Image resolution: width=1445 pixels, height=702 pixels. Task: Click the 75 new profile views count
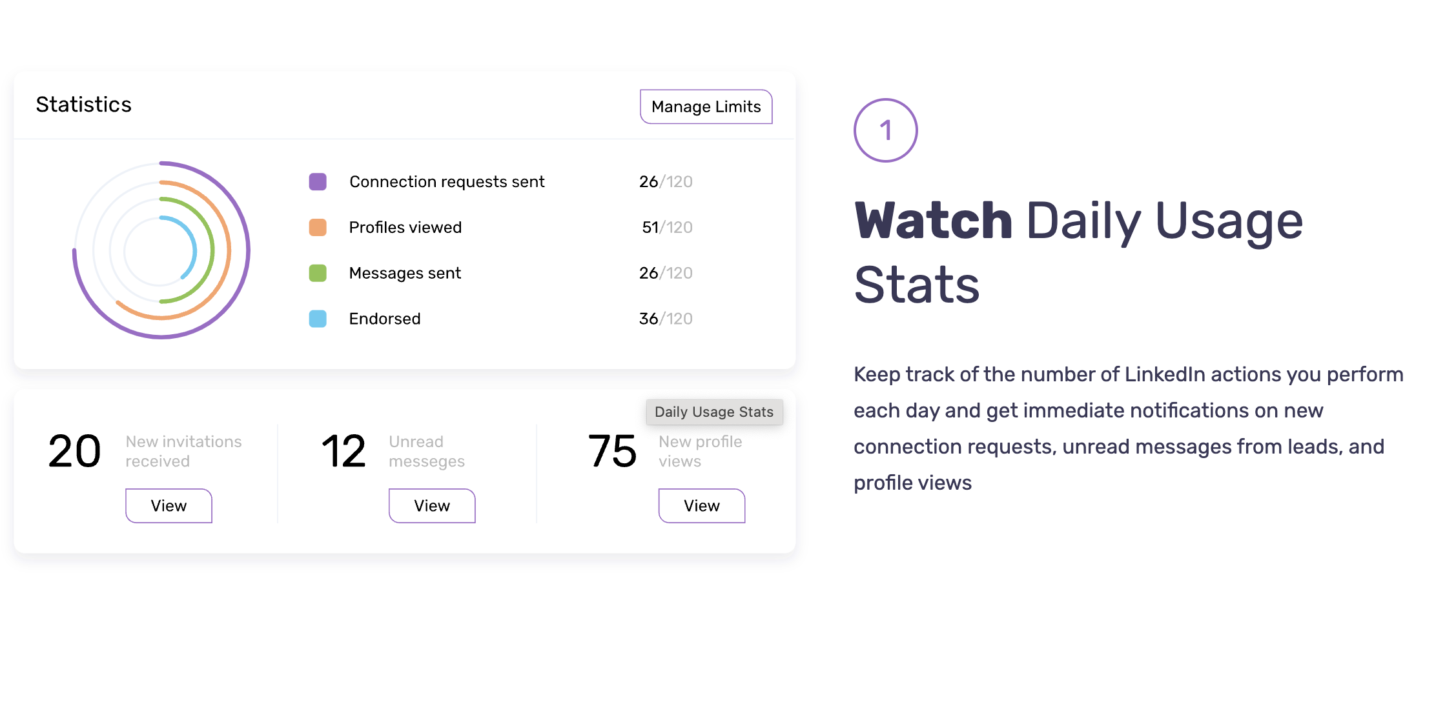(x=612, y=451)
